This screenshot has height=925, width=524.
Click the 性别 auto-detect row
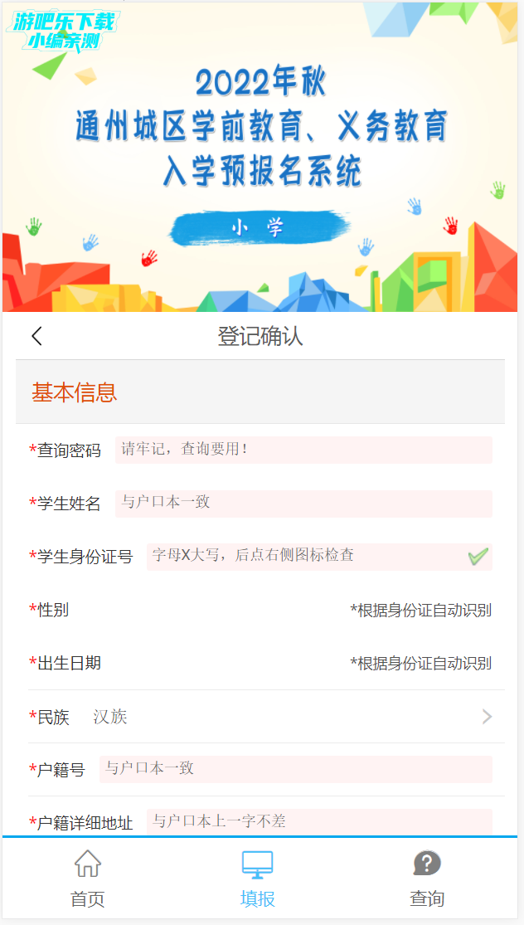click(x=260, y=610)
